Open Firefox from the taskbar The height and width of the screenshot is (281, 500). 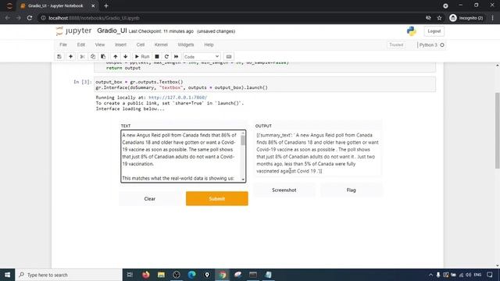146,275
